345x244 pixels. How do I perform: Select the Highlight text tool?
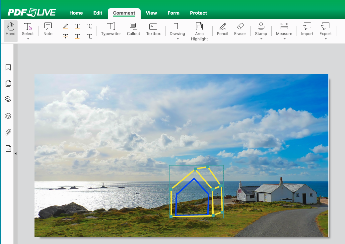click(65, 26)
